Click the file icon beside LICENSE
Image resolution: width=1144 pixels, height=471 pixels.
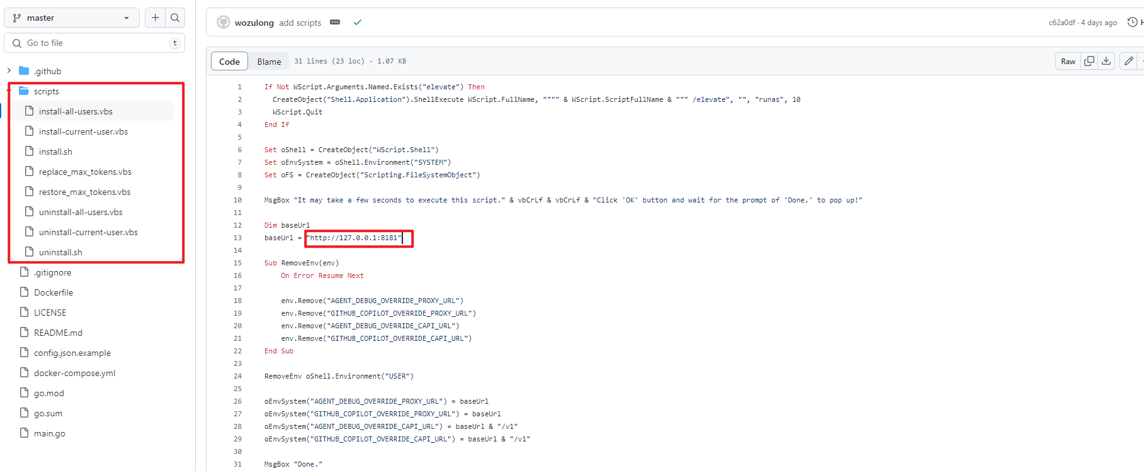point(25,312)
